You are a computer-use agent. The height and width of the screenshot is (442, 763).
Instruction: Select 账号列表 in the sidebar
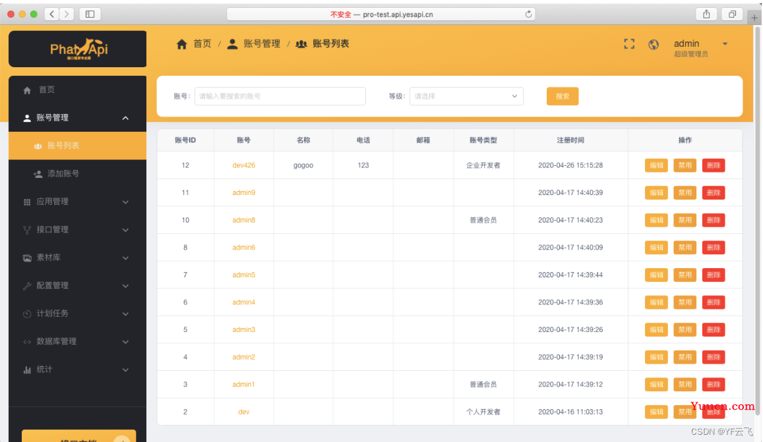(x=77, y=146)
